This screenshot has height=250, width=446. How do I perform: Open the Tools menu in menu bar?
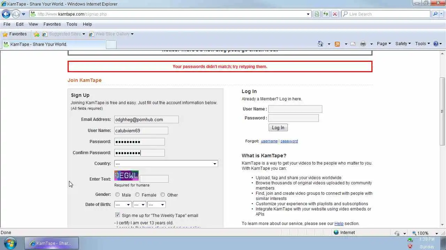(x=72, y=24)
